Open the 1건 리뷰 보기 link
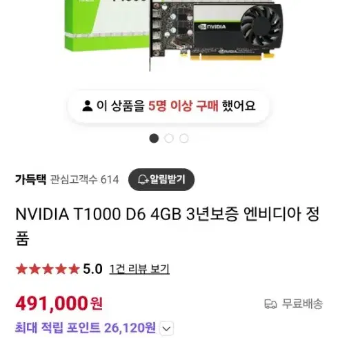 coord(139,269)
